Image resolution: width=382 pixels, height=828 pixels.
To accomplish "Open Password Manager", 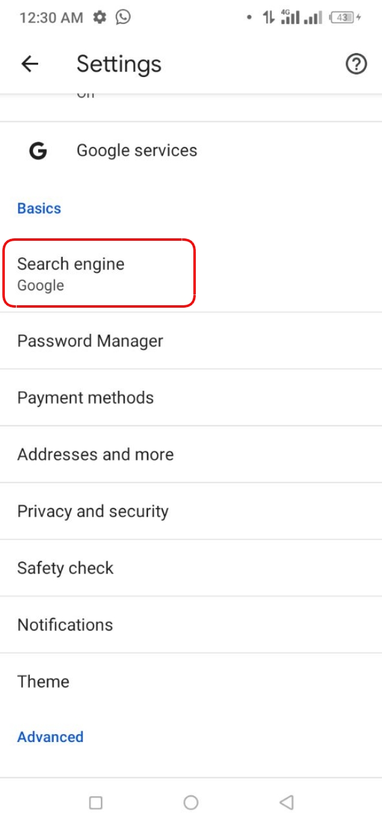I will pyautogui.click(x=90, y=341).
